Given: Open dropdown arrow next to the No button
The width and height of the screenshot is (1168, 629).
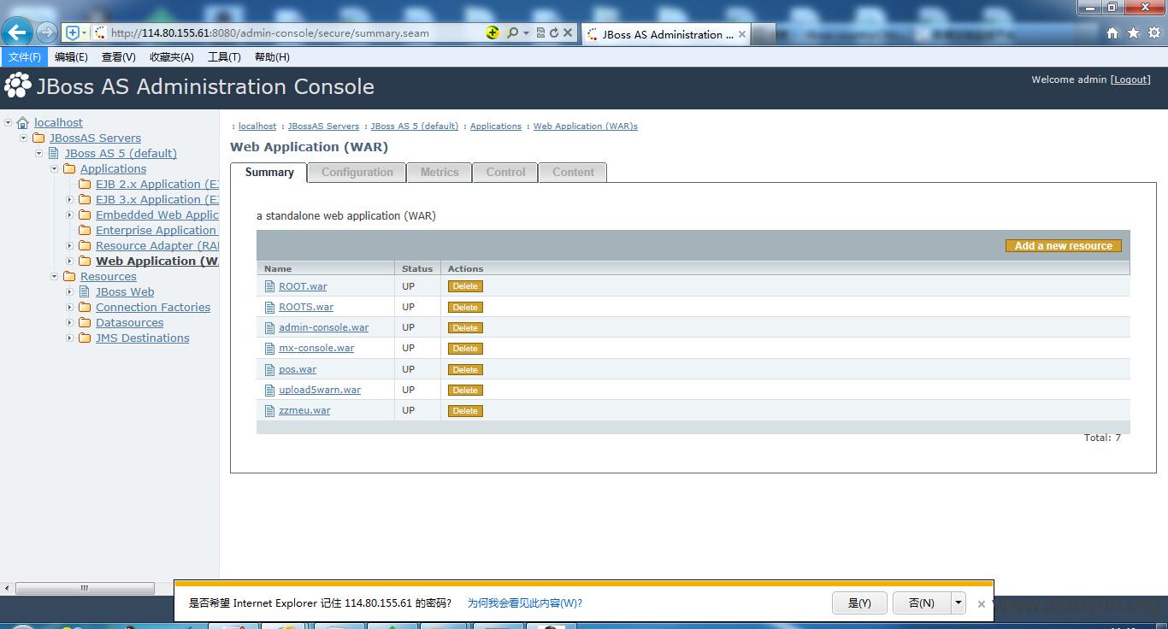Looking at the screenshot, I should click(x=959, y=603).
